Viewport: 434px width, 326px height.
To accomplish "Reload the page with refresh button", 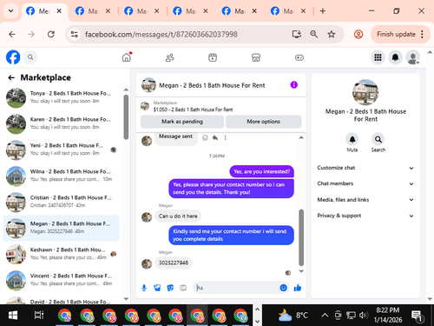I will (x=51, y=35).
